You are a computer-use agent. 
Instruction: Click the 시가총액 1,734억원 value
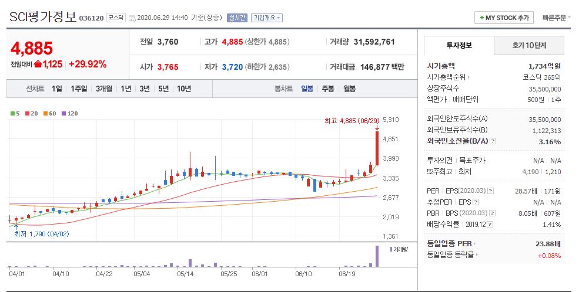(545, 66)
